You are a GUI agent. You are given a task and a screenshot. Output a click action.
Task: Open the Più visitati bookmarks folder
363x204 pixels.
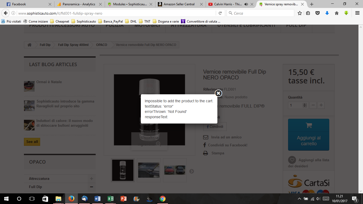11,21
